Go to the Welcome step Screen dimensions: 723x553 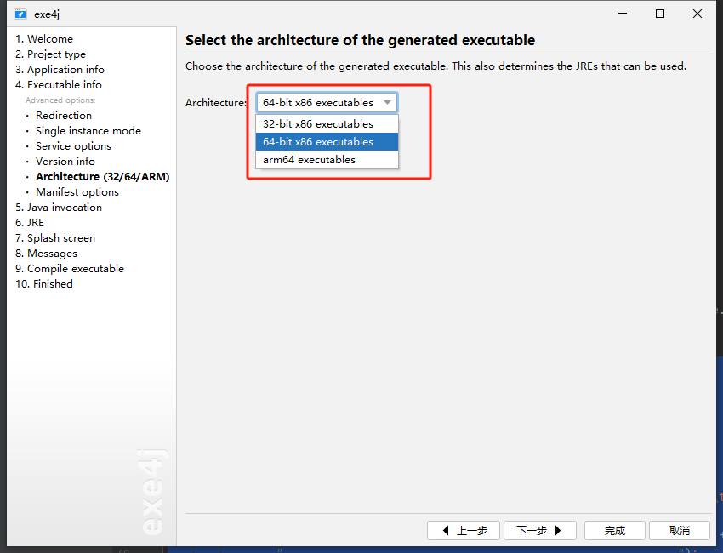43,39
